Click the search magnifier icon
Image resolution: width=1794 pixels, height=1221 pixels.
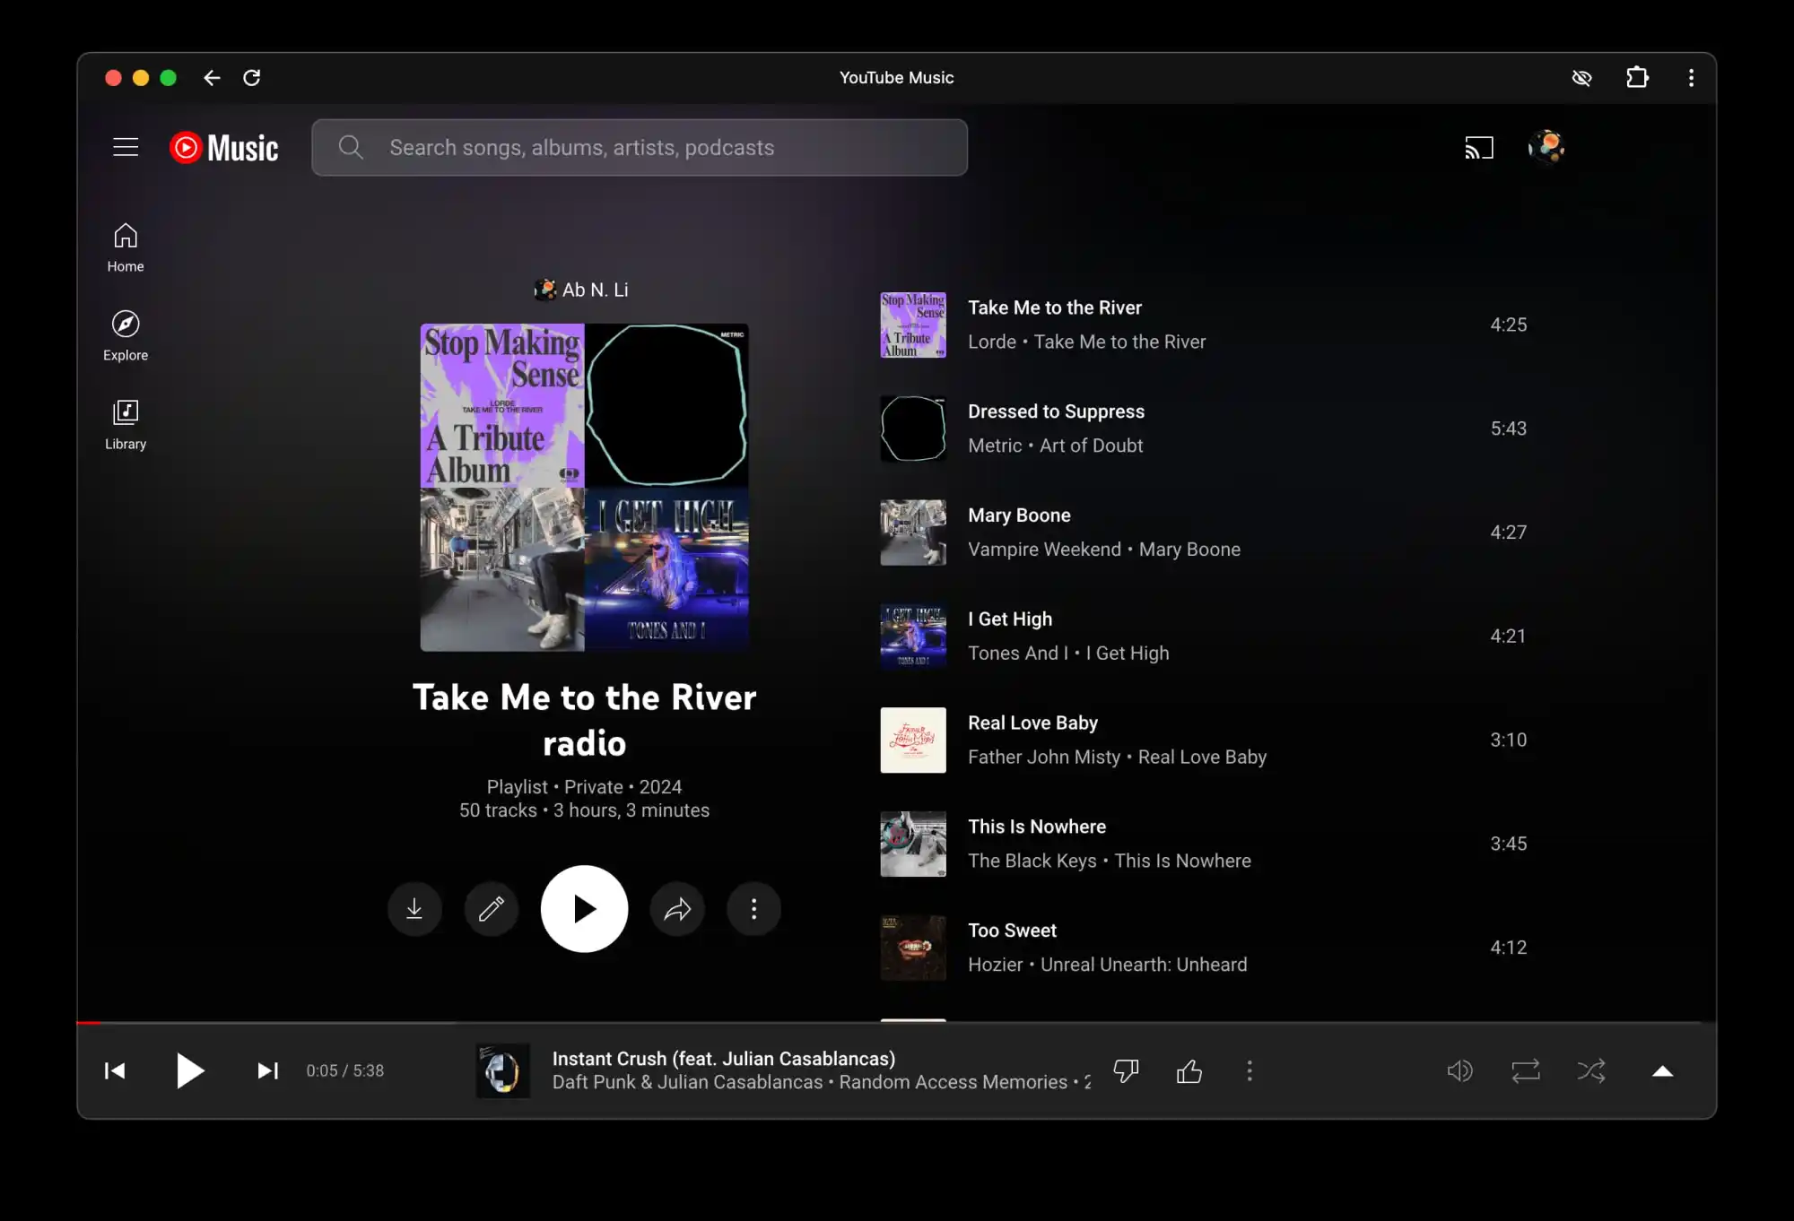(351, 148)
